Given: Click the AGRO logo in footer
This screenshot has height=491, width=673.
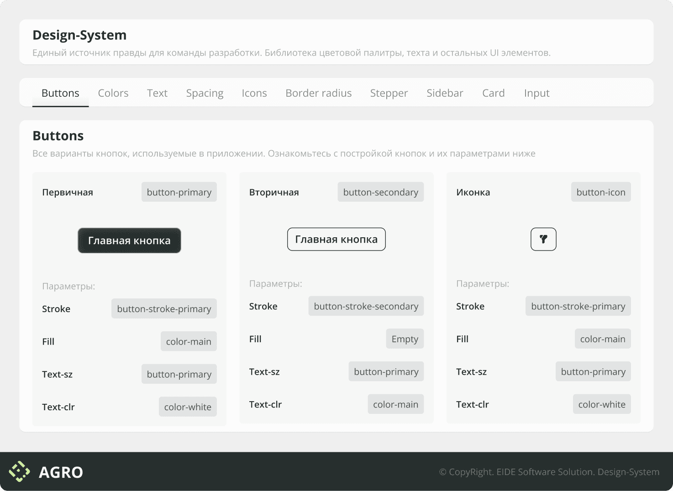Looking at the screenshot, I should point(46,472).
